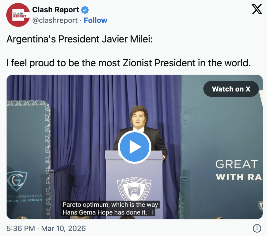Open the Clash Report display name
This screenshot has height=236, width=267.
(x=56, y=10)
